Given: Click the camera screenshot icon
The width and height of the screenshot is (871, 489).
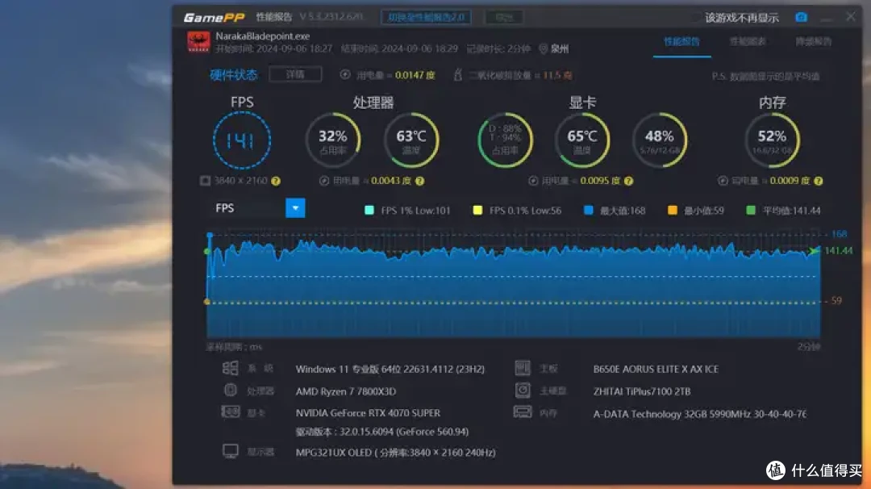Looking at the screenshot, I should pos(801,17).
